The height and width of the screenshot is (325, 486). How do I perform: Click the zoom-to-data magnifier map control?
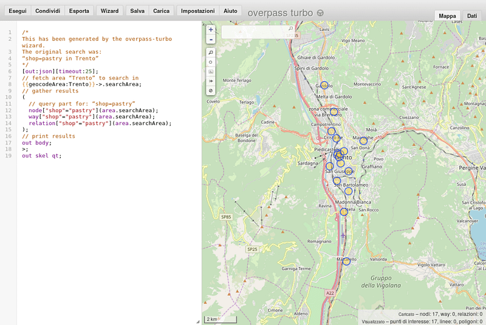click(211, 53)
